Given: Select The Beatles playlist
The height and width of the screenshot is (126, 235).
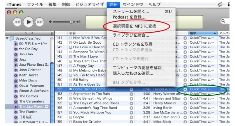Looking at the screenshot, I should 28,96.
